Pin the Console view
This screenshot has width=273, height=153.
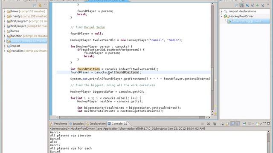tap(244, 124)
